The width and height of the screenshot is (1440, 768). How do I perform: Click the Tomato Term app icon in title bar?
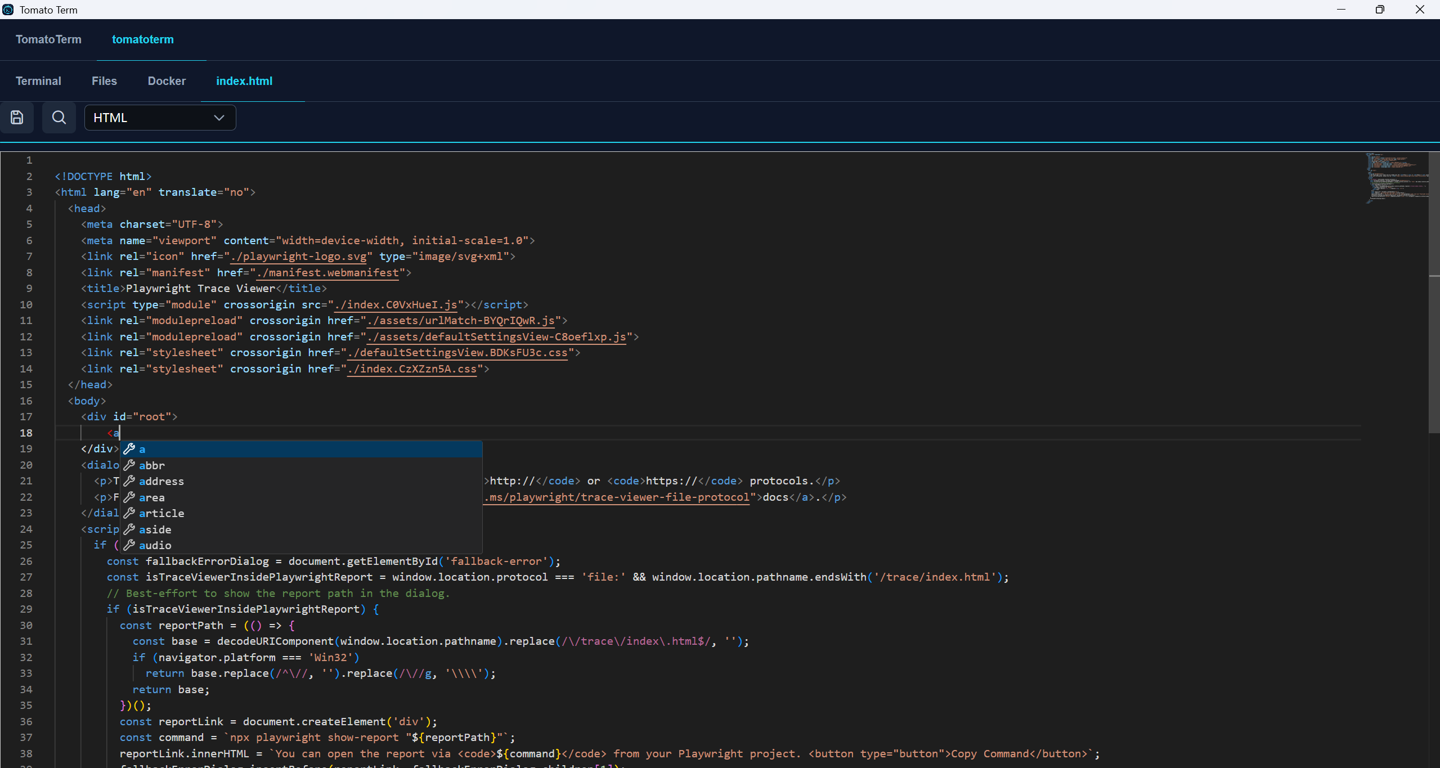pos(8,10)
